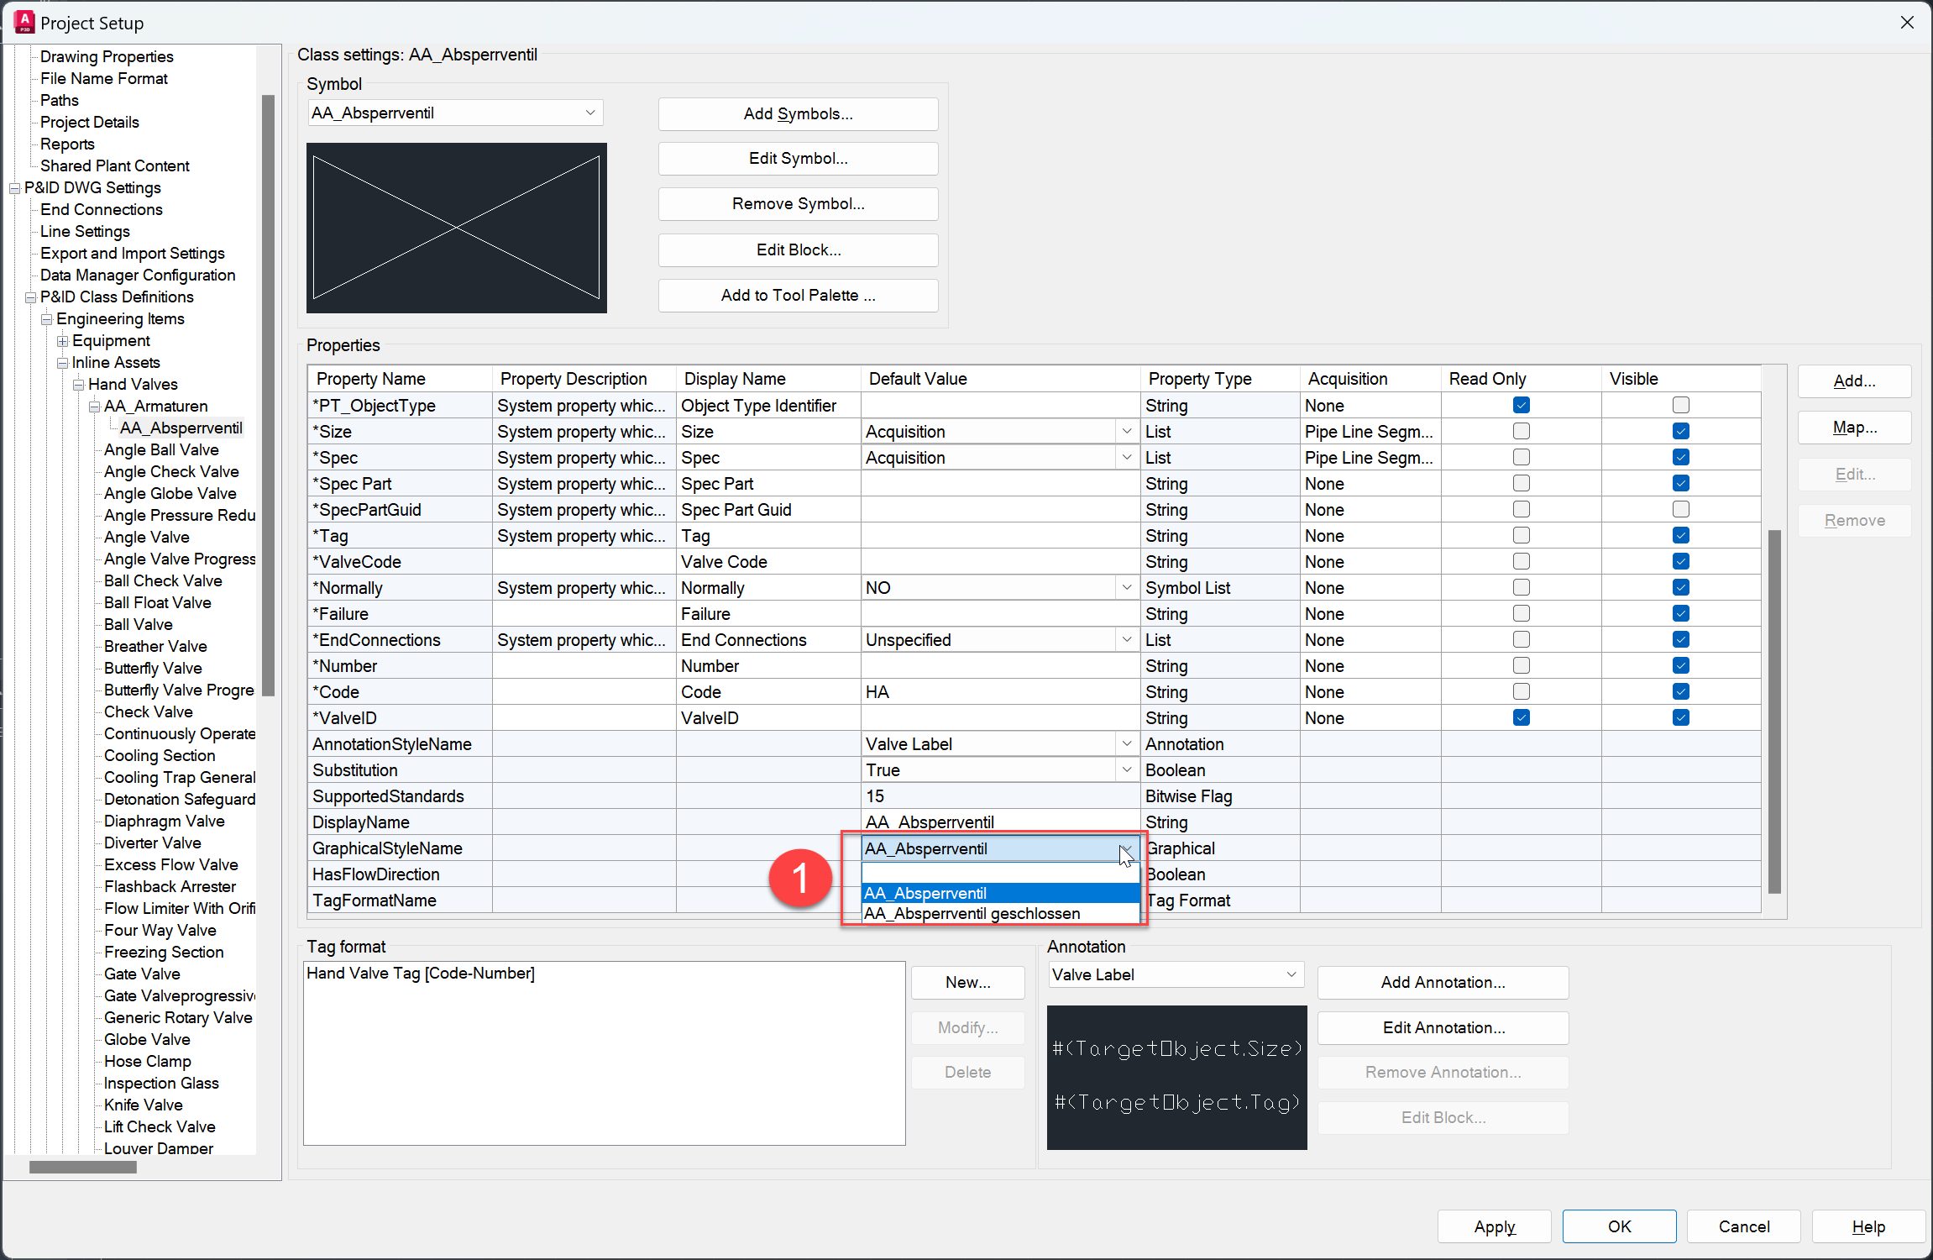Uncheck Read Only for the *ValveID property
The image size is (1933, 1260).
[x=1520, y=717]
